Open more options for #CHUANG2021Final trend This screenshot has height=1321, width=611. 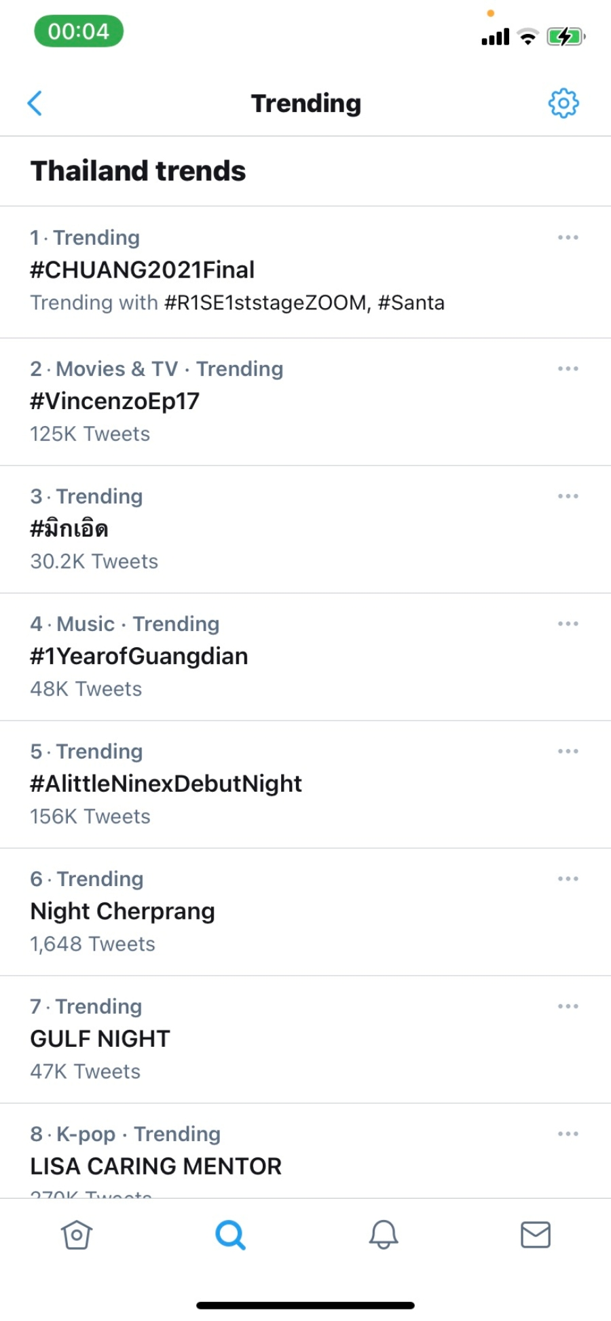(x=568, y=237)
